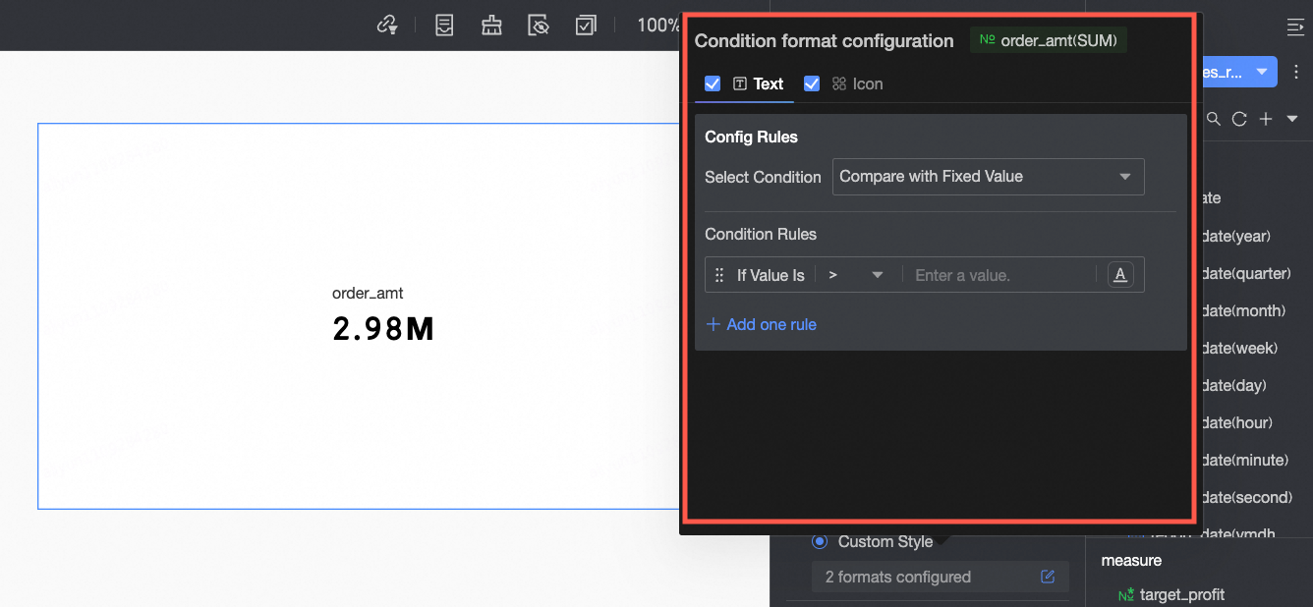Click the edit icon for 2 formats configured
This screenshot has width=1313, height=607.
click(1048, 577)
